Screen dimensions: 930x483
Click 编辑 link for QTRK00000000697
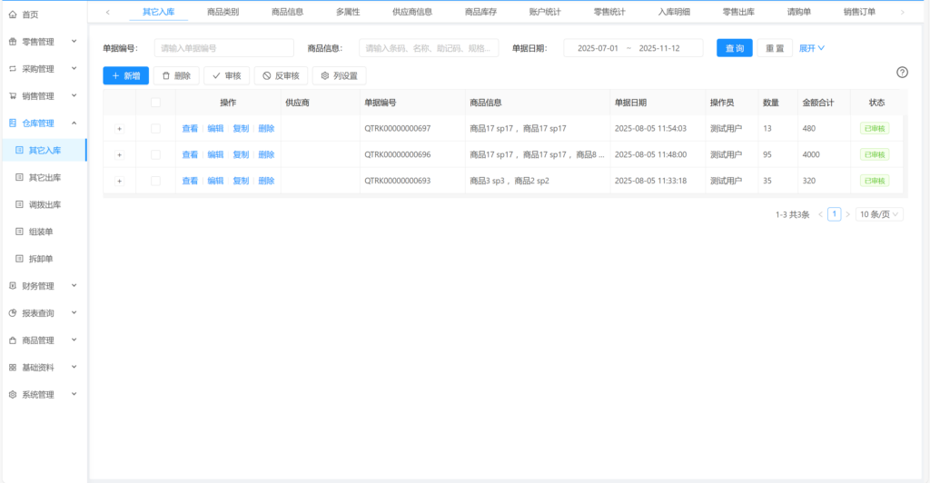(x=215, y=129)
